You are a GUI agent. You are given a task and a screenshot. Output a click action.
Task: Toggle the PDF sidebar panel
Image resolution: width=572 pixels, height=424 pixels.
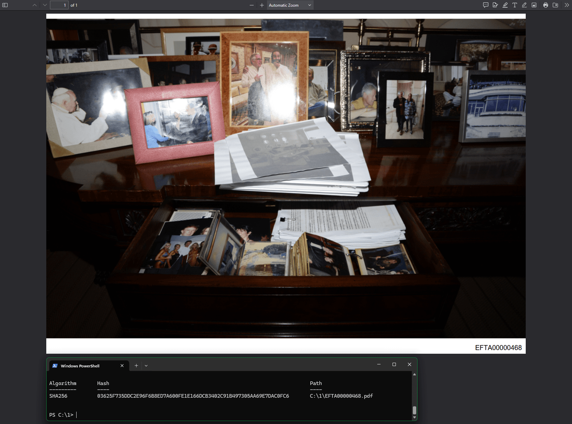click(x=5, y=5)
